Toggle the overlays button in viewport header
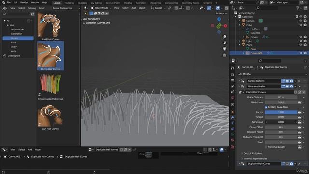 [x=218, y=8]
